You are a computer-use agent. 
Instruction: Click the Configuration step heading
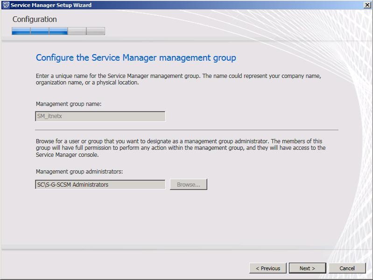coord(35,20)
